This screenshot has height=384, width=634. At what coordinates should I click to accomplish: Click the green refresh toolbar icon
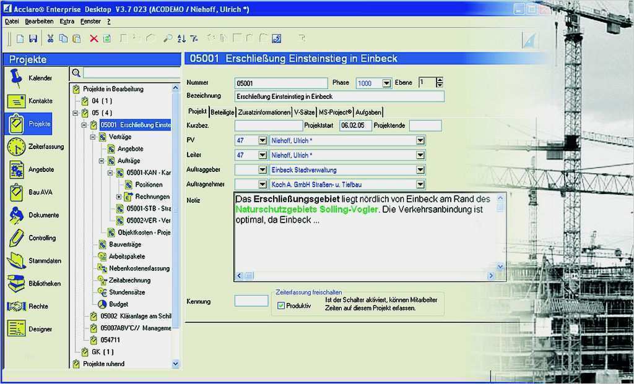point(106,39)
